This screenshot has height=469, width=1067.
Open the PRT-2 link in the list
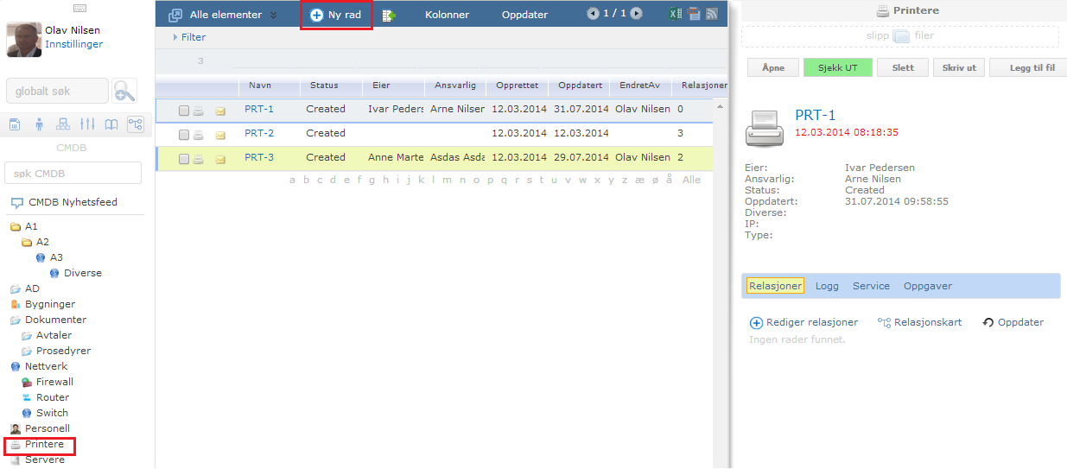(x=259, y=133)
